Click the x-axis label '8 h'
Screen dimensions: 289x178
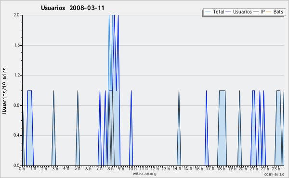click(x=110, y=169)
